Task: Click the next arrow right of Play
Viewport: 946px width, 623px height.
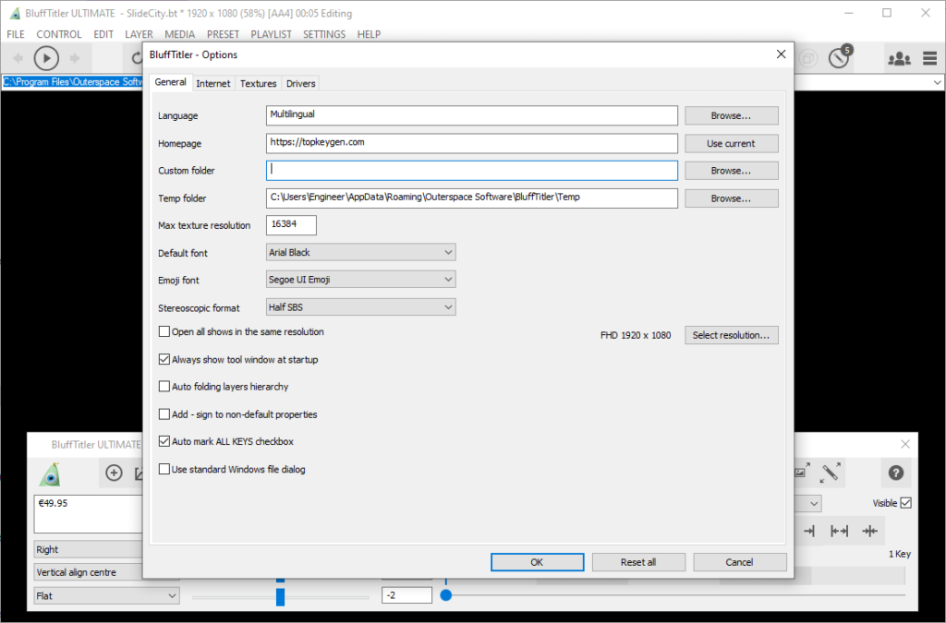Action: click(75, 58)
